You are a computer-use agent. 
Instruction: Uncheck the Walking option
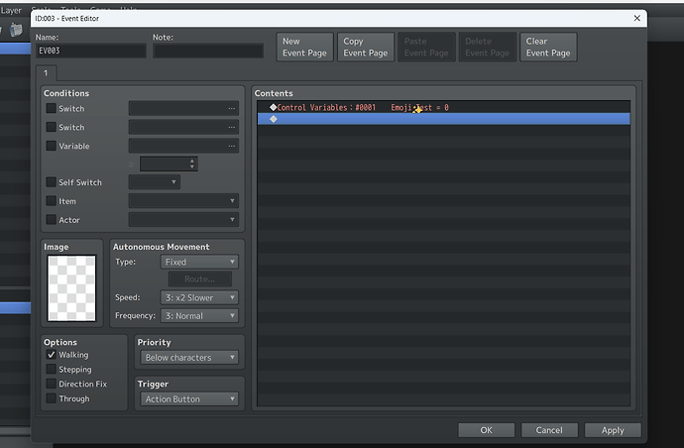pos(51,355)
